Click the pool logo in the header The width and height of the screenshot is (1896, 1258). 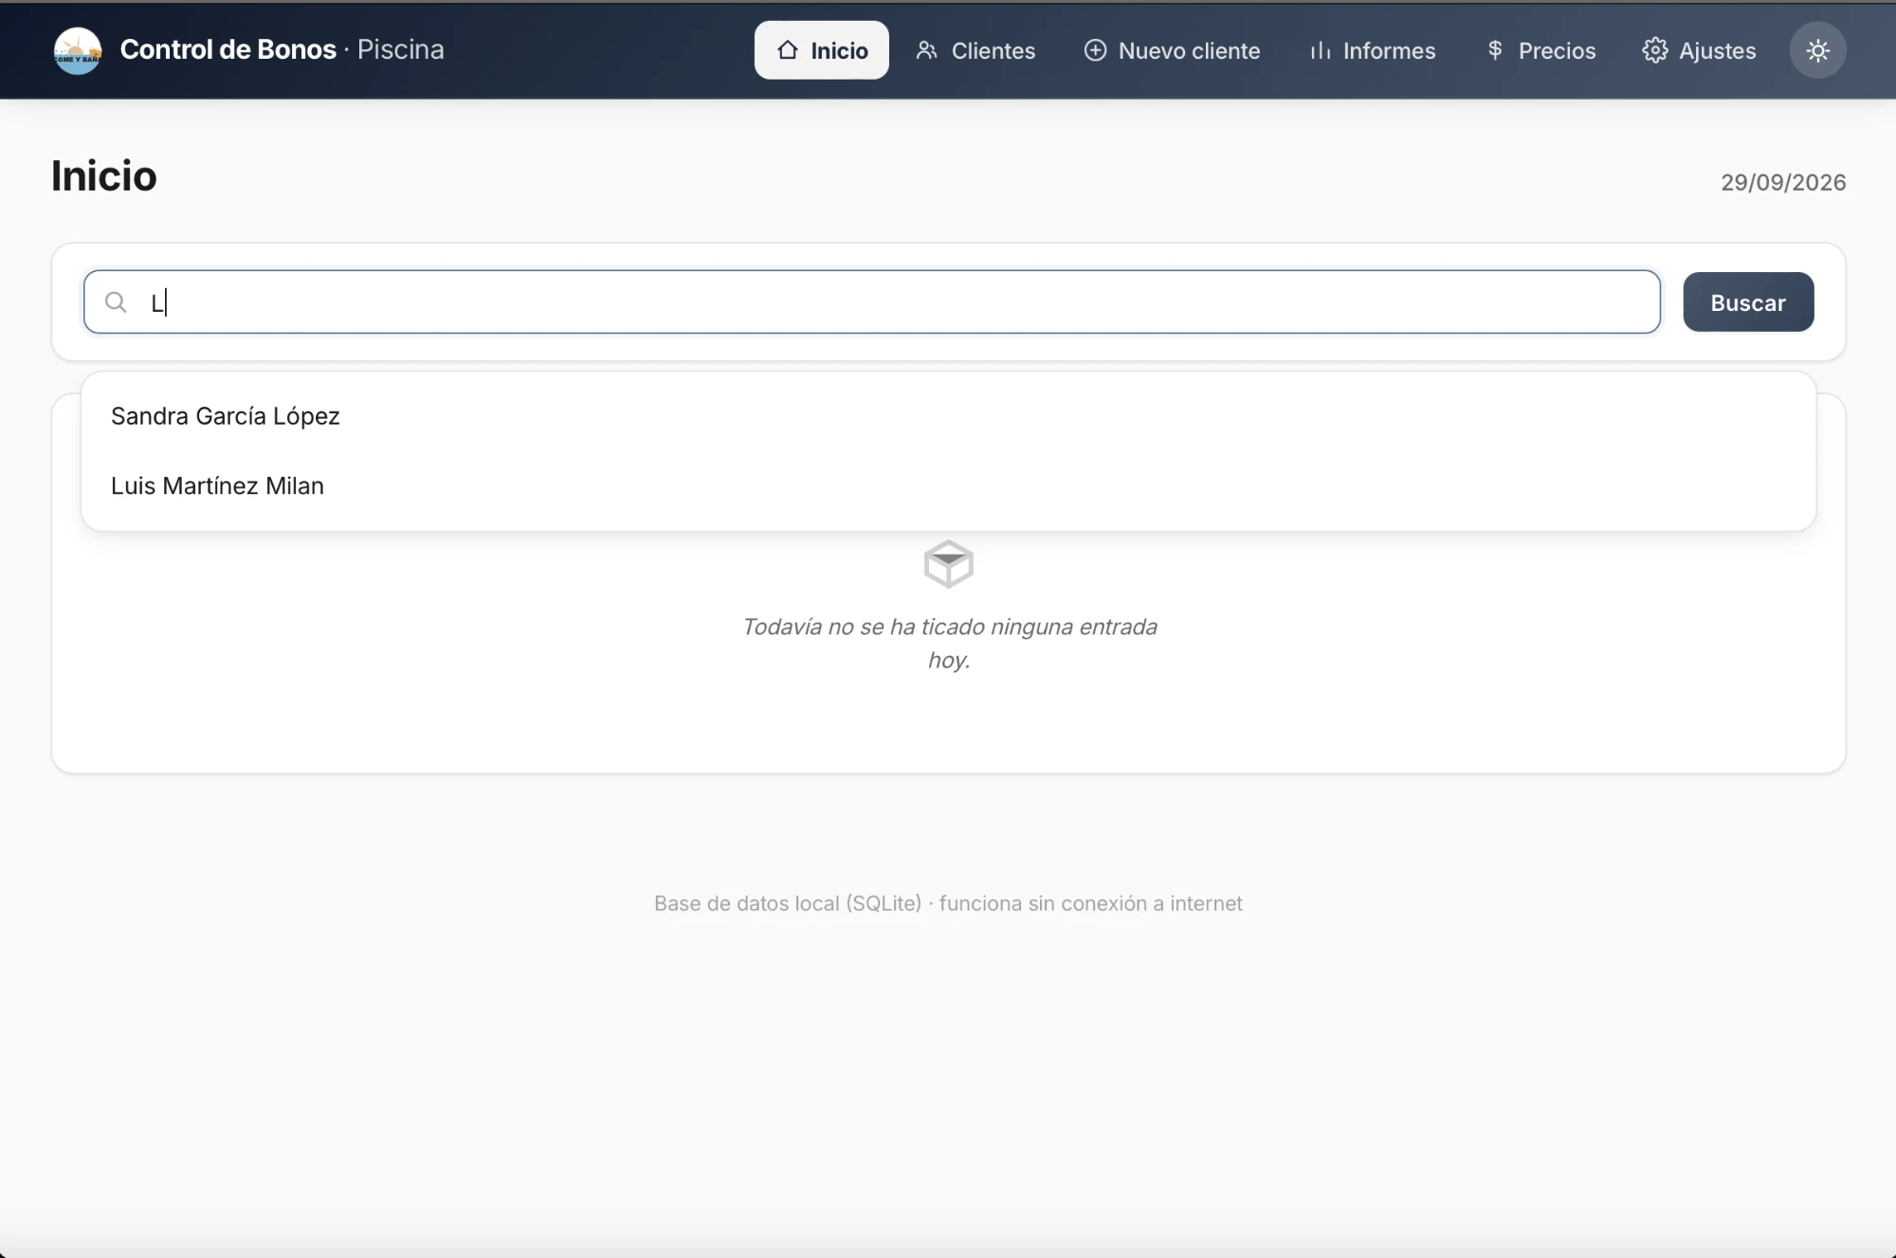coord(78,50)
